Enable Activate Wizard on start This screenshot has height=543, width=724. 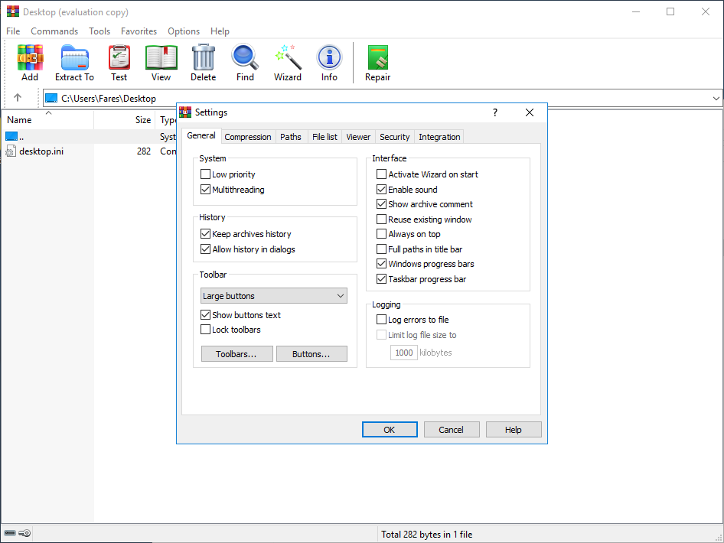click(381, 174)
